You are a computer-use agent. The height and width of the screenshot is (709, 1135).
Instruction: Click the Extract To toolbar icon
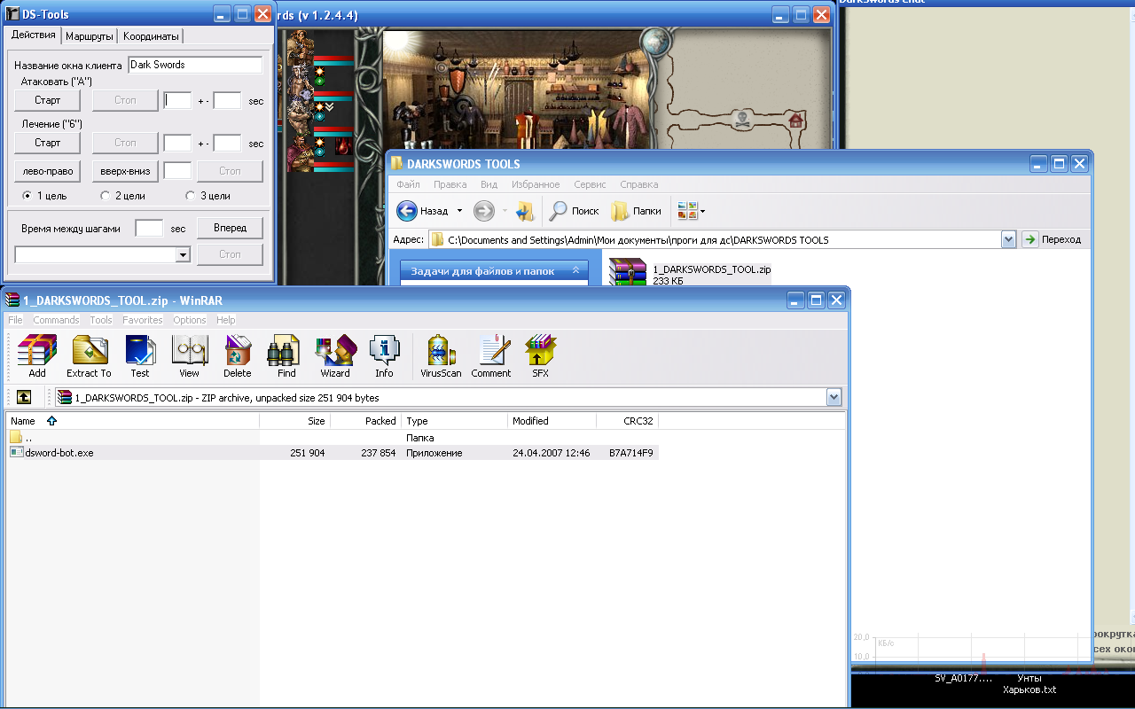point(89,356)
